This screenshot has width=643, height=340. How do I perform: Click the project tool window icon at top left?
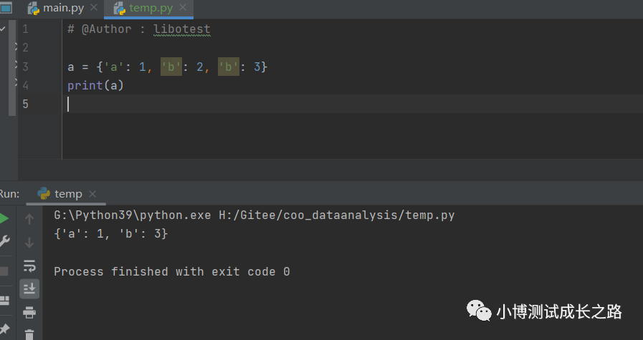(x=6, y=7)
